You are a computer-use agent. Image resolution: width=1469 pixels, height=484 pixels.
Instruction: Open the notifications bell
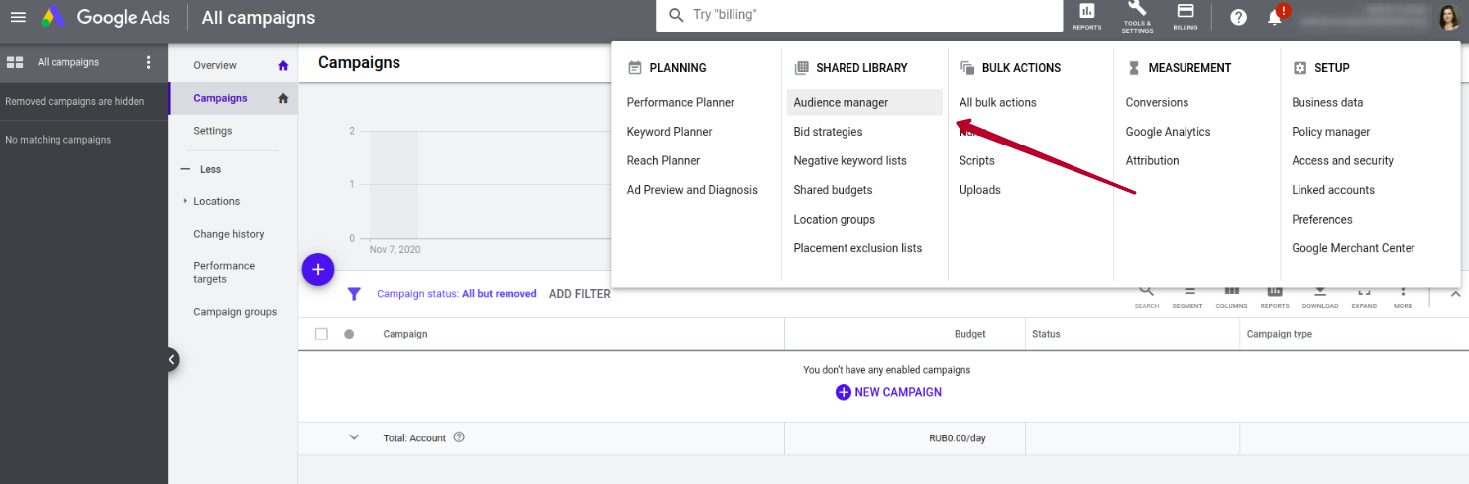[x=1275, y=17]
